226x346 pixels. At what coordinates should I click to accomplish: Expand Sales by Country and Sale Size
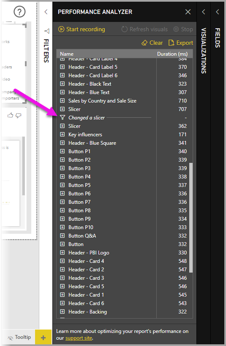[x=63, y=100]
